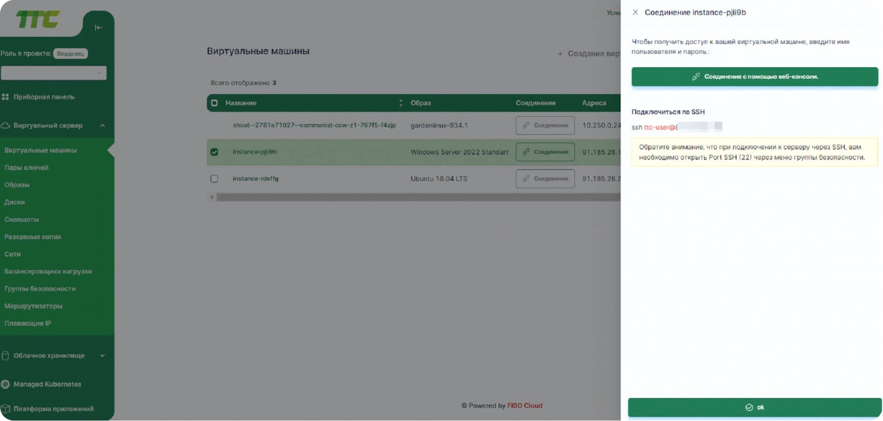The height and width of the screenshot is (421, 883).
Task: Close the connection panel with X icon
Action: [635, 12]
